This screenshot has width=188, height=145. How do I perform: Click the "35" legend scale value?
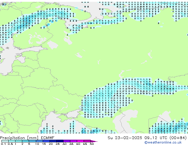(71, 144)
